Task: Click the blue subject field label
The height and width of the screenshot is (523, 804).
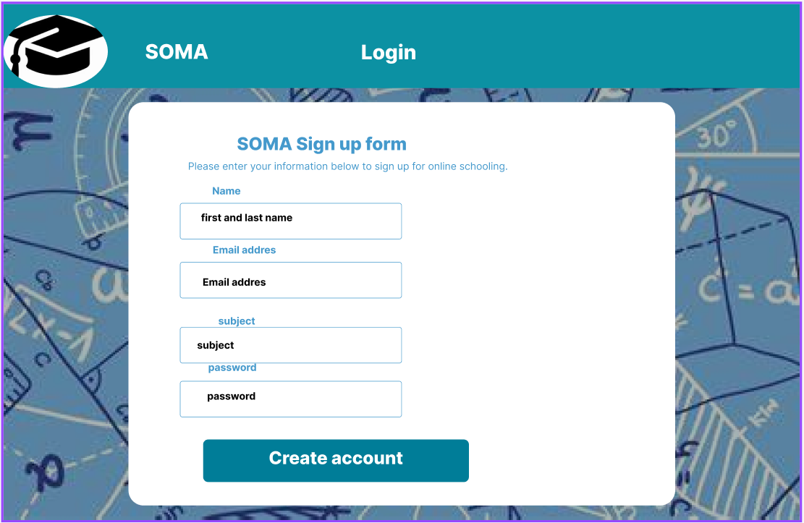Action: pyautogui.click(x=237, y=320)
